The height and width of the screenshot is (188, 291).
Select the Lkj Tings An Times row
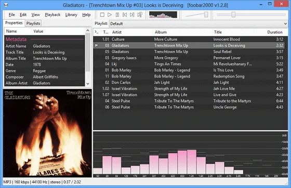pos(189,64)
